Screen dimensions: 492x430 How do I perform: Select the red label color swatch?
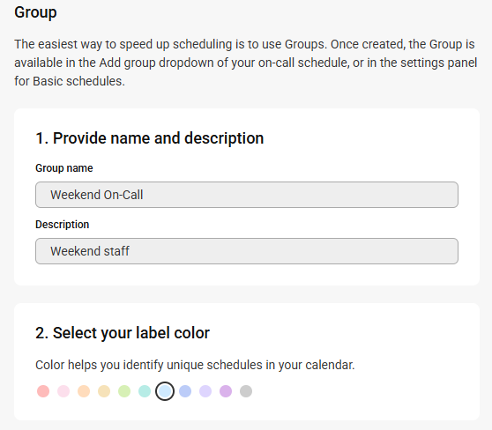pyautogui.click(x=43, y=391)
